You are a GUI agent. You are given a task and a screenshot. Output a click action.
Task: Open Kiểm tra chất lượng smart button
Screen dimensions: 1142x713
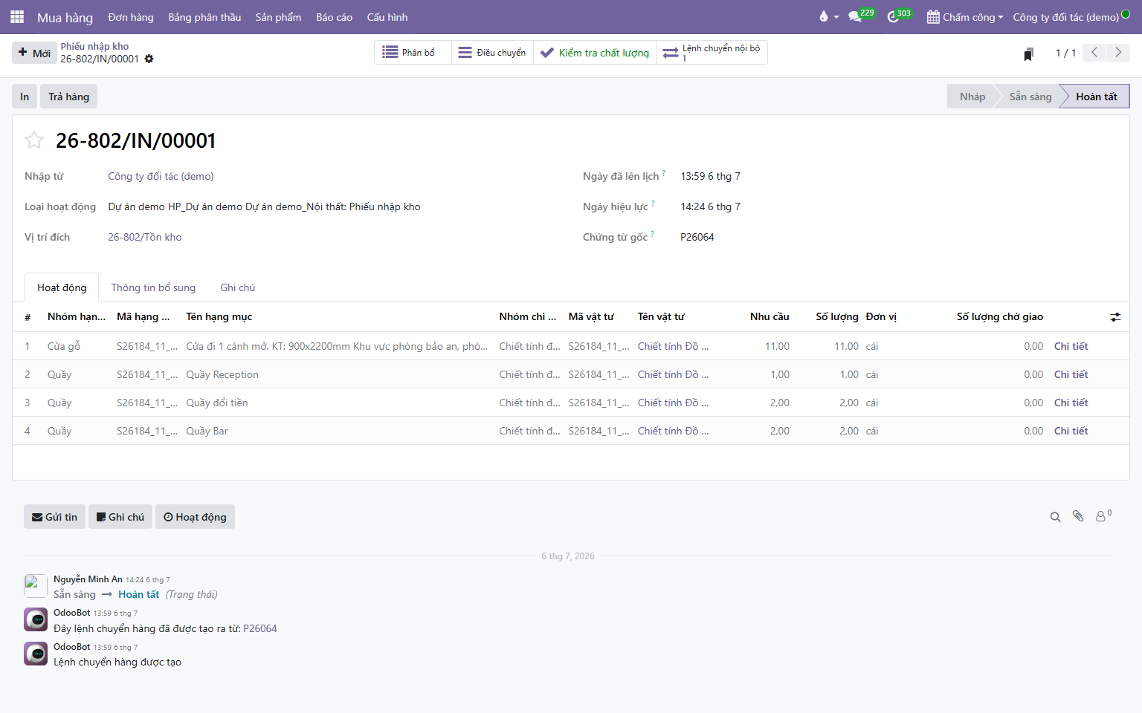pos(595,53)
